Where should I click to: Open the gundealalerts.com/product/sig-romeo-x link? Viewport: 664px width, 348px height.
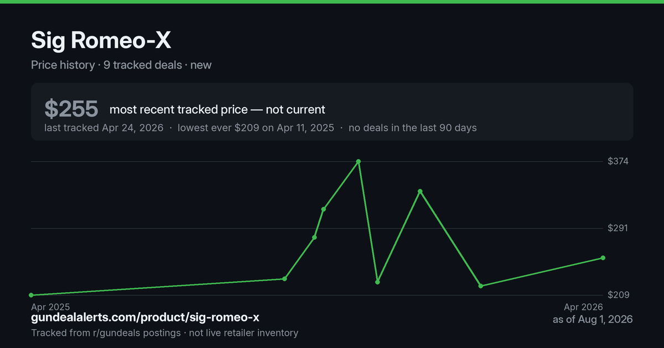click(x=146, y=318)
